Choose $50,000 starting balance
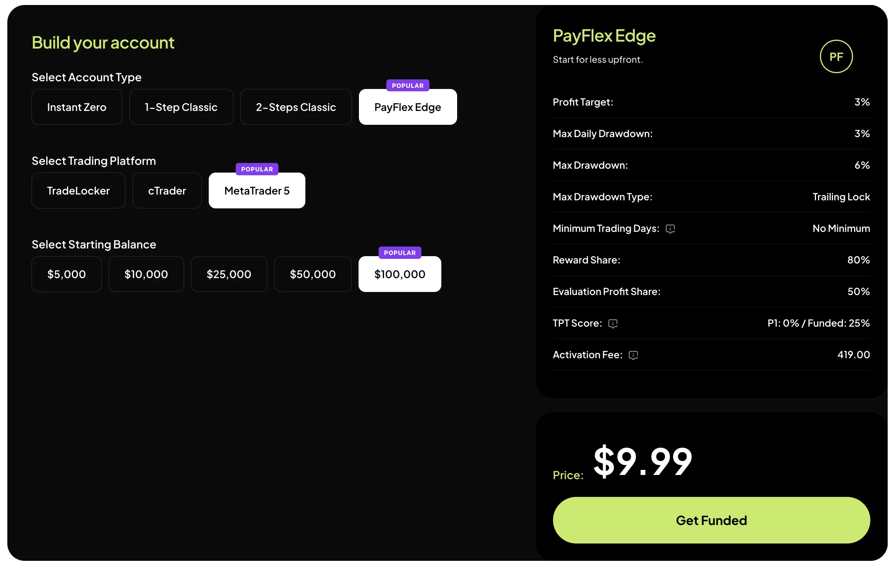895x567 pixels. tap(313, 274)
